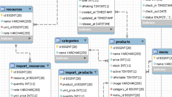
Task: Click foreign key icon of product_id
Action: pos(61,84)
